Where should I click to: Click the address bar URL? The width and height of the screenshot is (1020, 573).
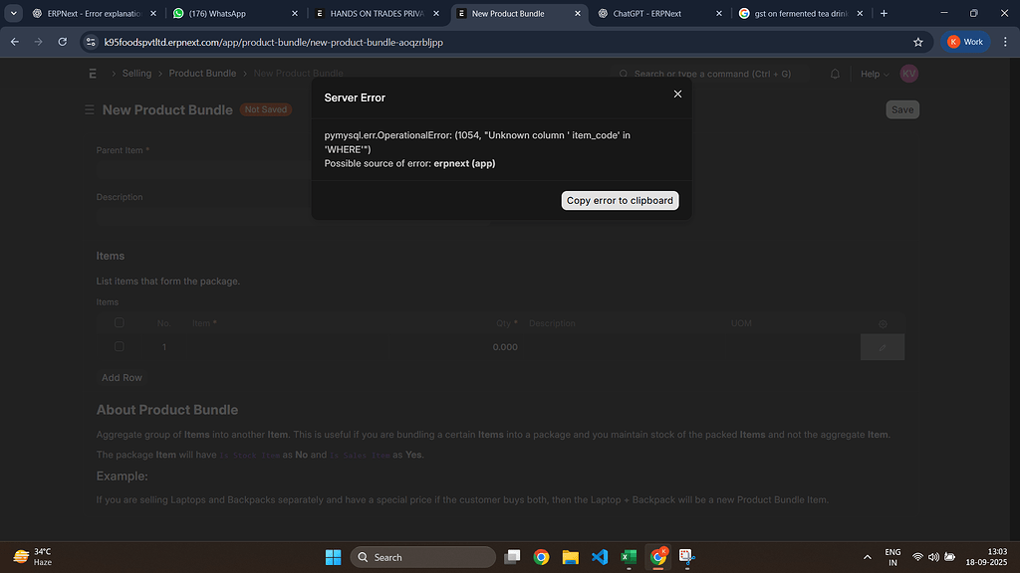point(273,42)
